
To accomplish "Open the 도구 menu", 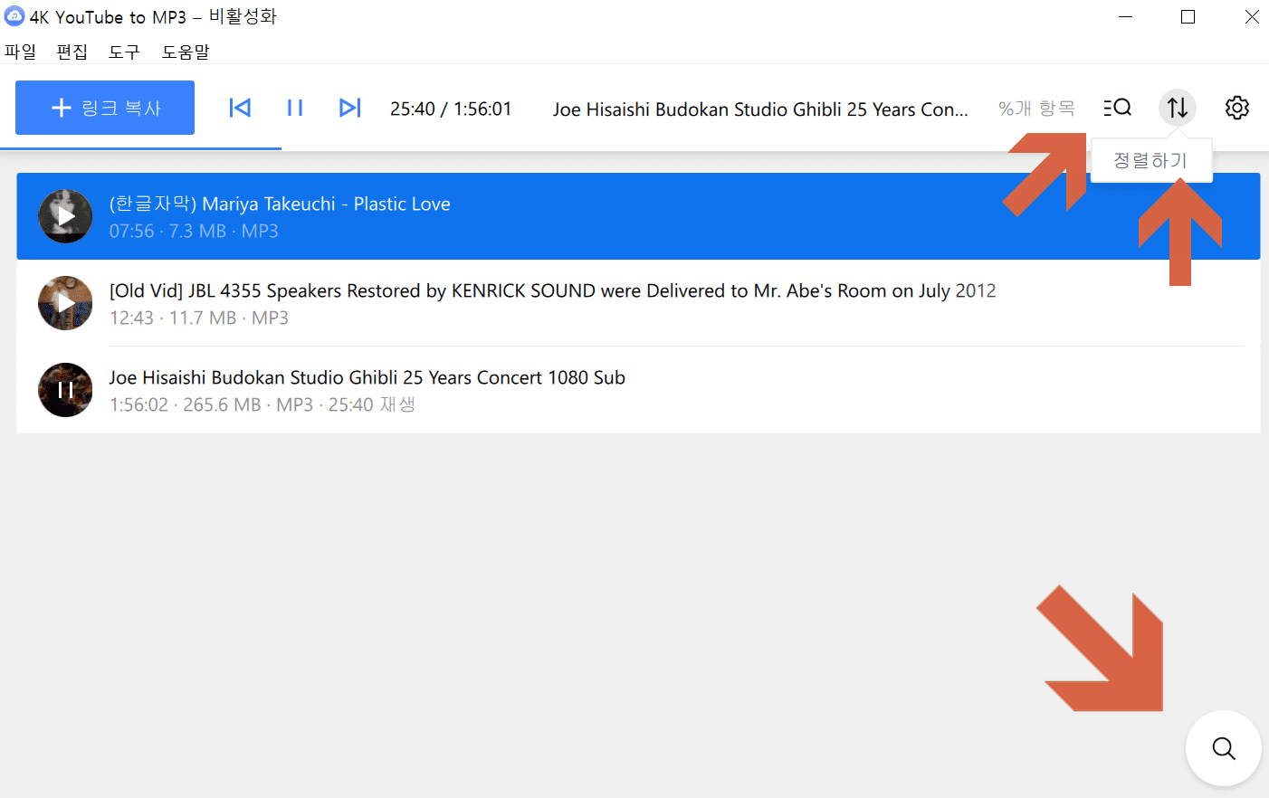I will [124, 52].
